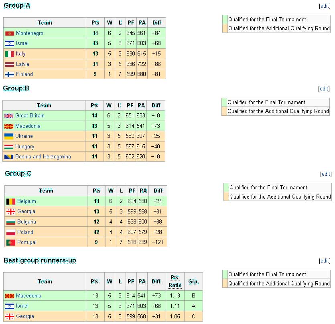
Task: Click orange Additional Qualifying swatch beside Group B
Action: (224, 111)
